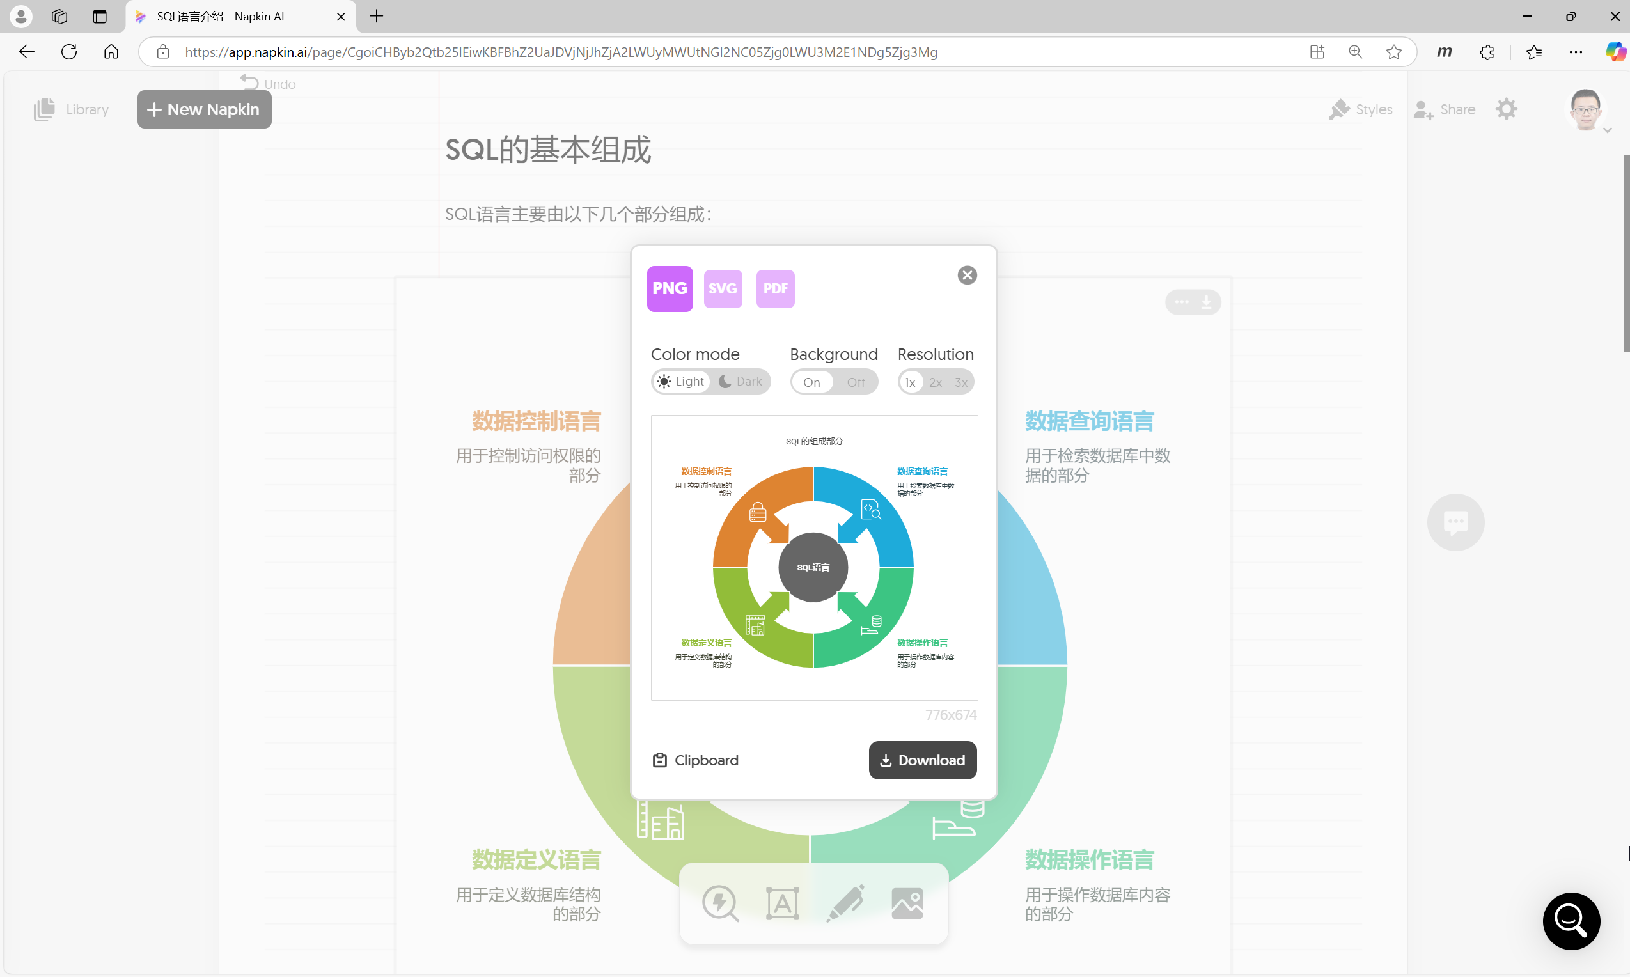Image resolution: width=1630 pixels, height=977 pixels.
Task: Open Share with people option
Action: point(1445,109)
